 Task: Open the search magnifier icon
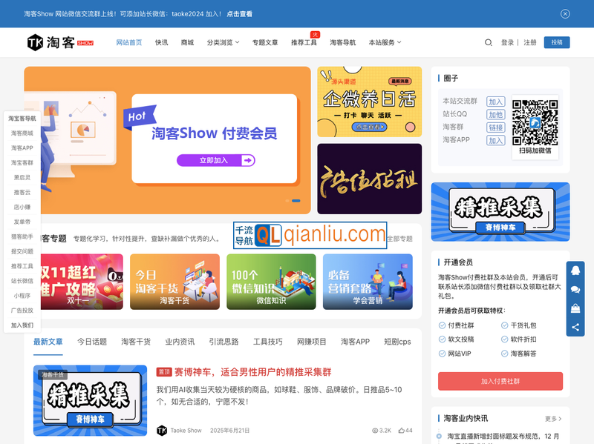[489, 42]
